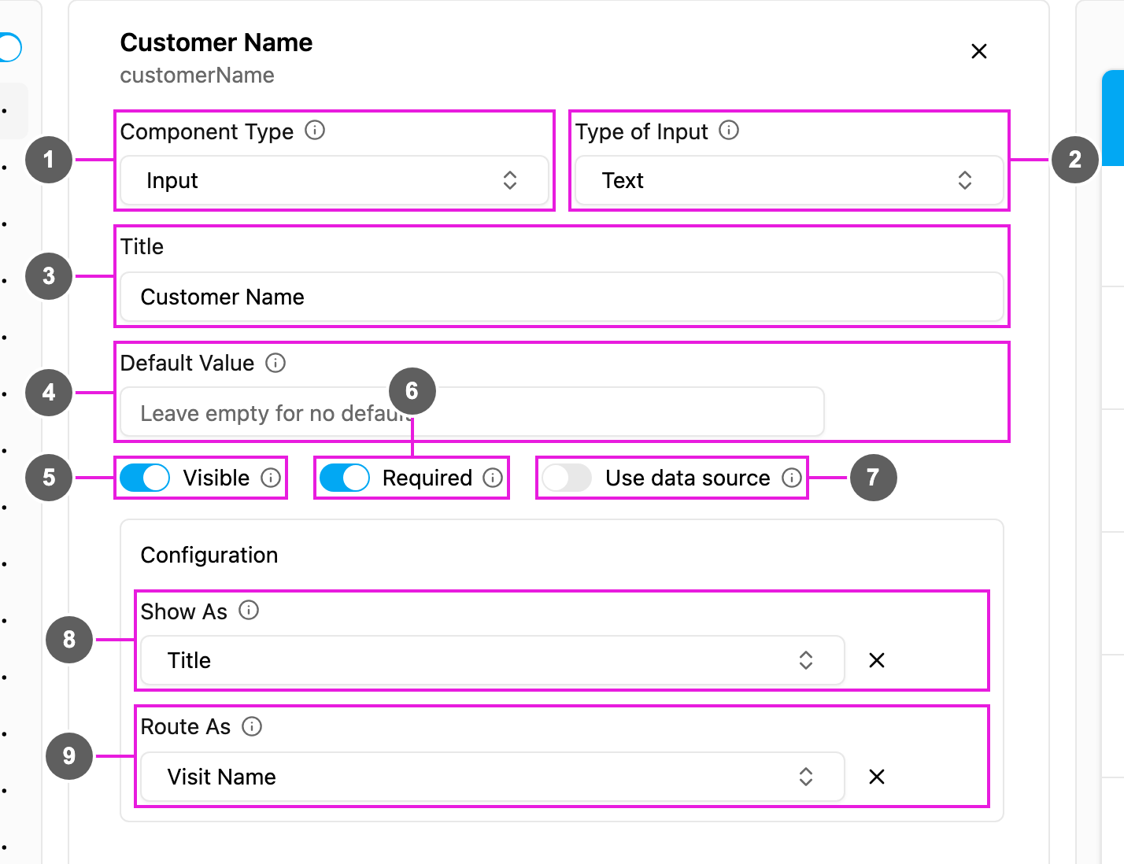
Task: Click the info icon next to Route As
Action: 252,726
